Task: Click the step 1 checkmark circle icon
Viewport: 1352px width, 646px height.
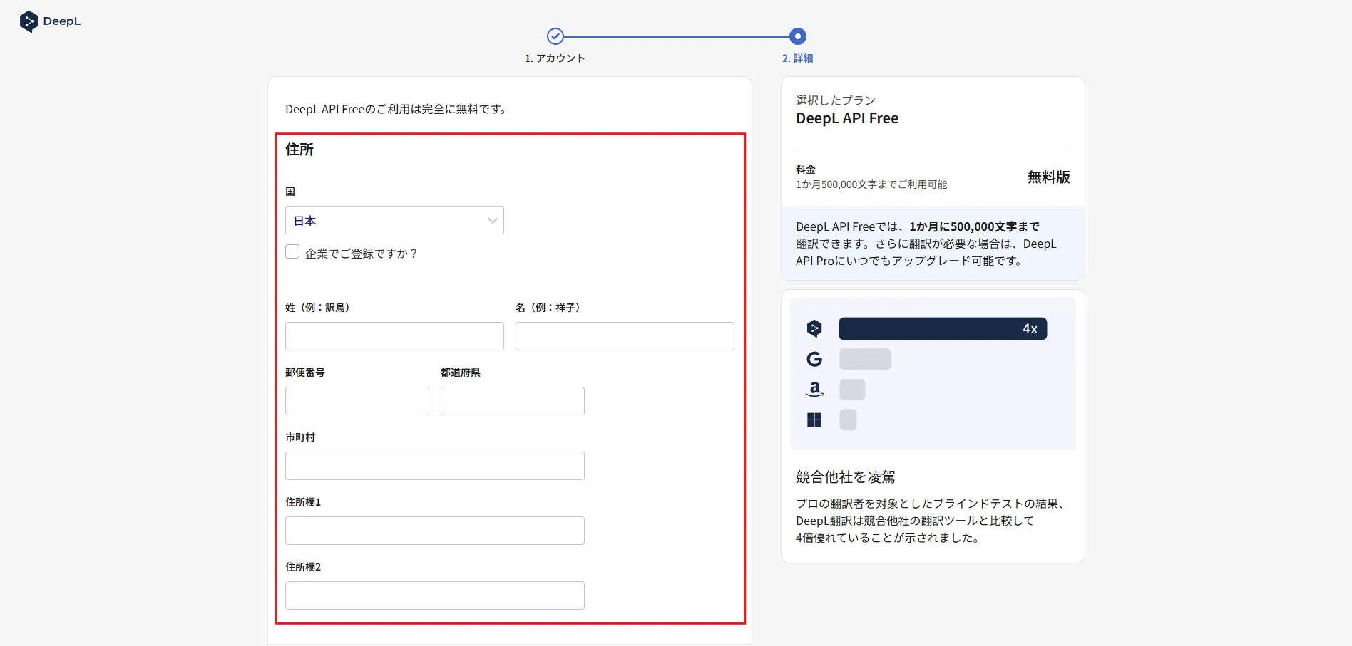Action: click(x=555, y=36)
